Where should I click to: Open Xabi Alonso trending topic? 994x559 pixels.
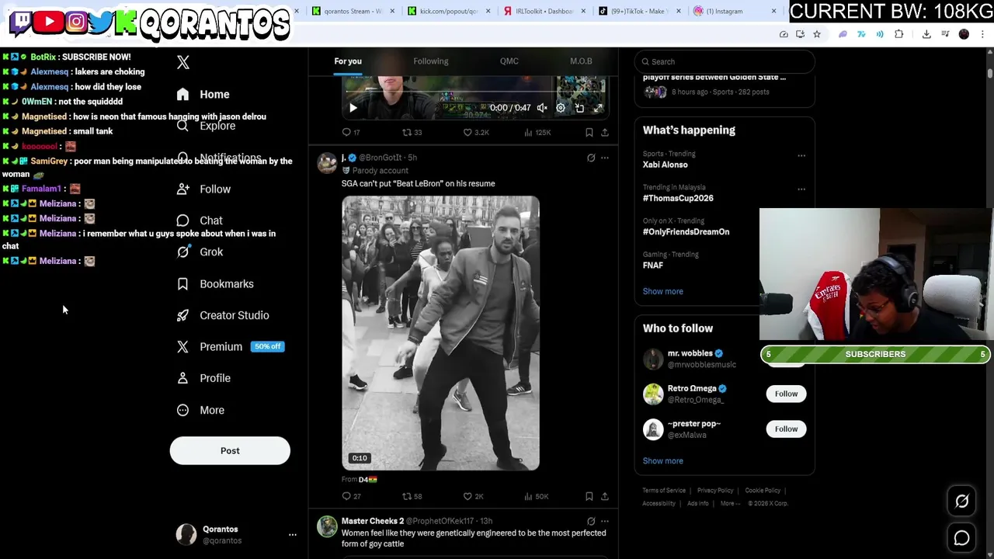pyautogui.click(x=666, y=165)
